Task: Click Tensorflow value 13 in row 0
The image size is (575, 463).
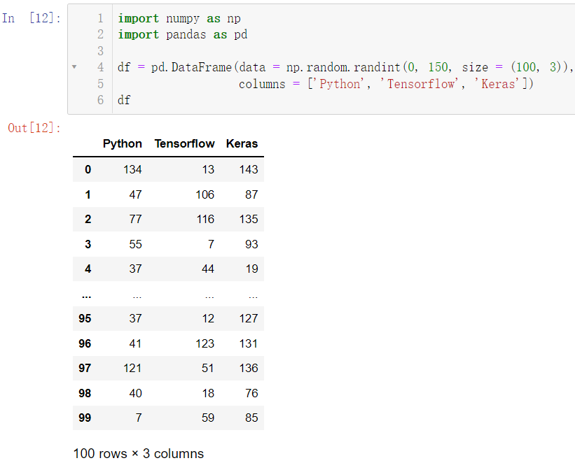Action: coord(208,169)
